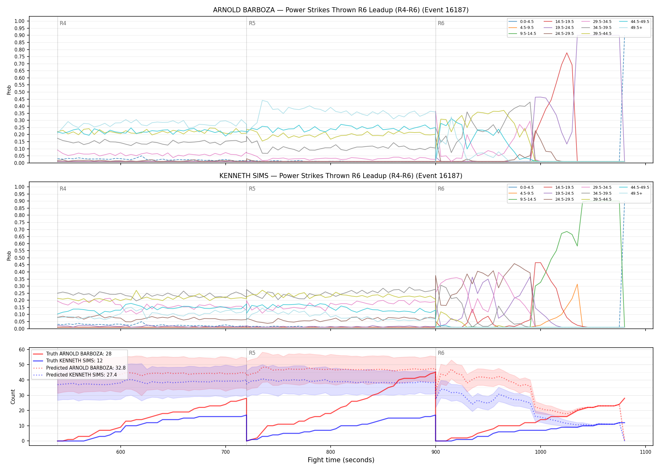Select the R6 round marker in the Count chart
The height and width of the screenshot is (471, 660).
(441, 353)
